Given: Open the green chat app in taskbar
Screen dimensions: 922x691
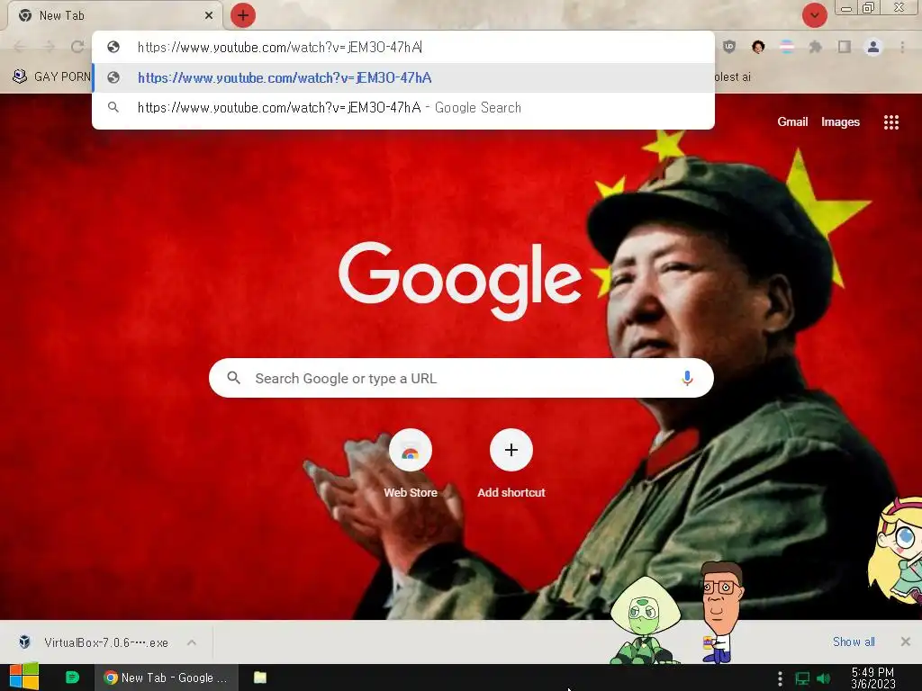Looking at the screenshot, I should 72,678.
